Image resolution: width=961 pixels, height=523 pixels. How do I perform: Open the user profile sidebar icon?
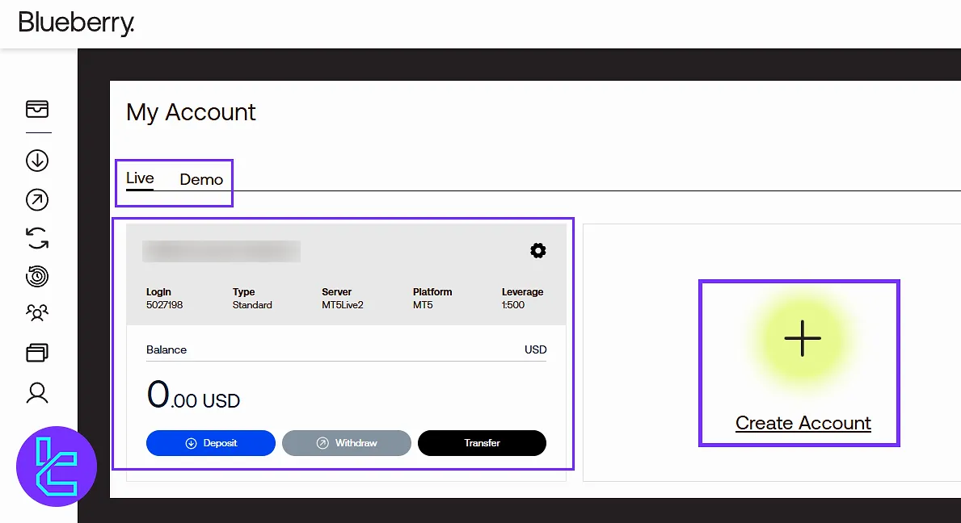(37, 393)
